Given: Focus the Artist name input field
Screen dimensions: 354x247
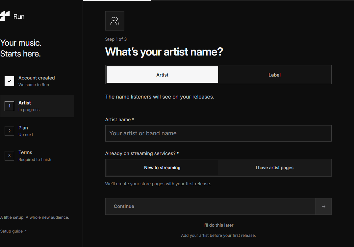Looking at the screenshot, I should (x=218, y=133).
